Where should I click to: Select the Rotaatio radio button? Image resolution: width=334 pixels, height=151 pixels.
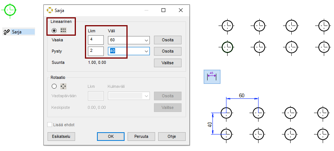coord(54,86)
